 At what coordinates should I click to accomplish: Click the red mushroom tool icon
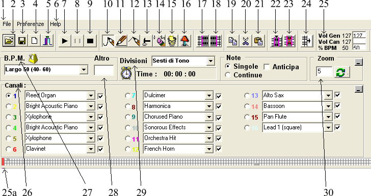(185, 41)
